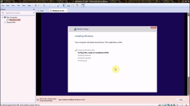Click 'Copying Windows files' step text
The width and height of the screenshot is (190, 106).
(86, 50)
